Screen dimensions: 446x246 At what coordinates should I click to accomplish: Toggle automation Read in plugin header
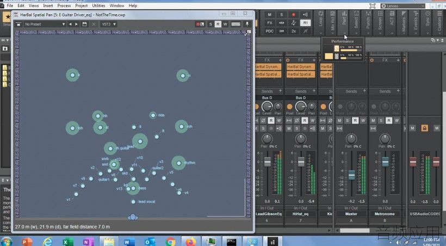[x=218, y=24]
